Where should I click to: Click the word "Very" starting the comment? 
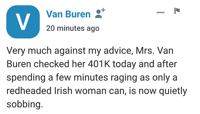coord(16,51)
